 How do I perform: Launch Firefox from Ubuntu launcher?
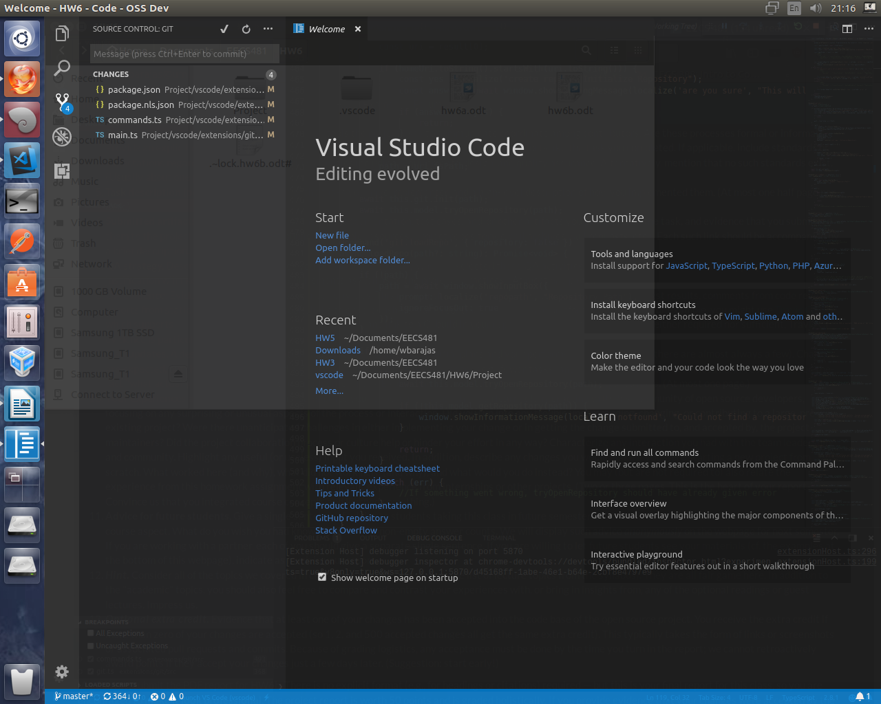(22, 79)
